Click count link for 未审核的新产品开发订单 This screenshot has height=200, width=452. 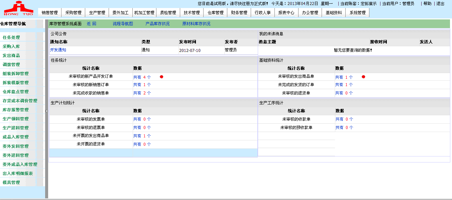(x=142, y=77)
